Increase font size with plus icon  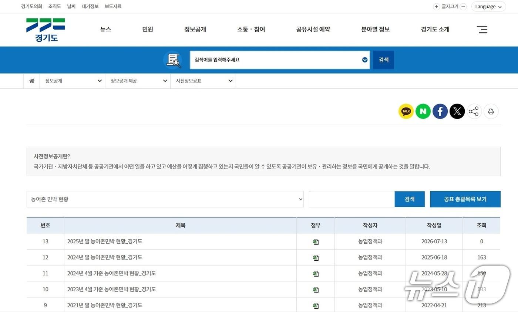click(x=437, y=7)
